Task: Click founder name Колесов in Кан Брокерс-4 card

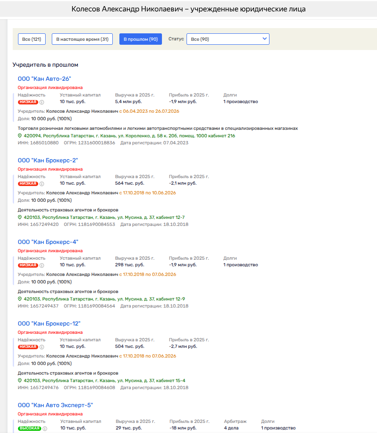Action: click(x=82, y=275)
